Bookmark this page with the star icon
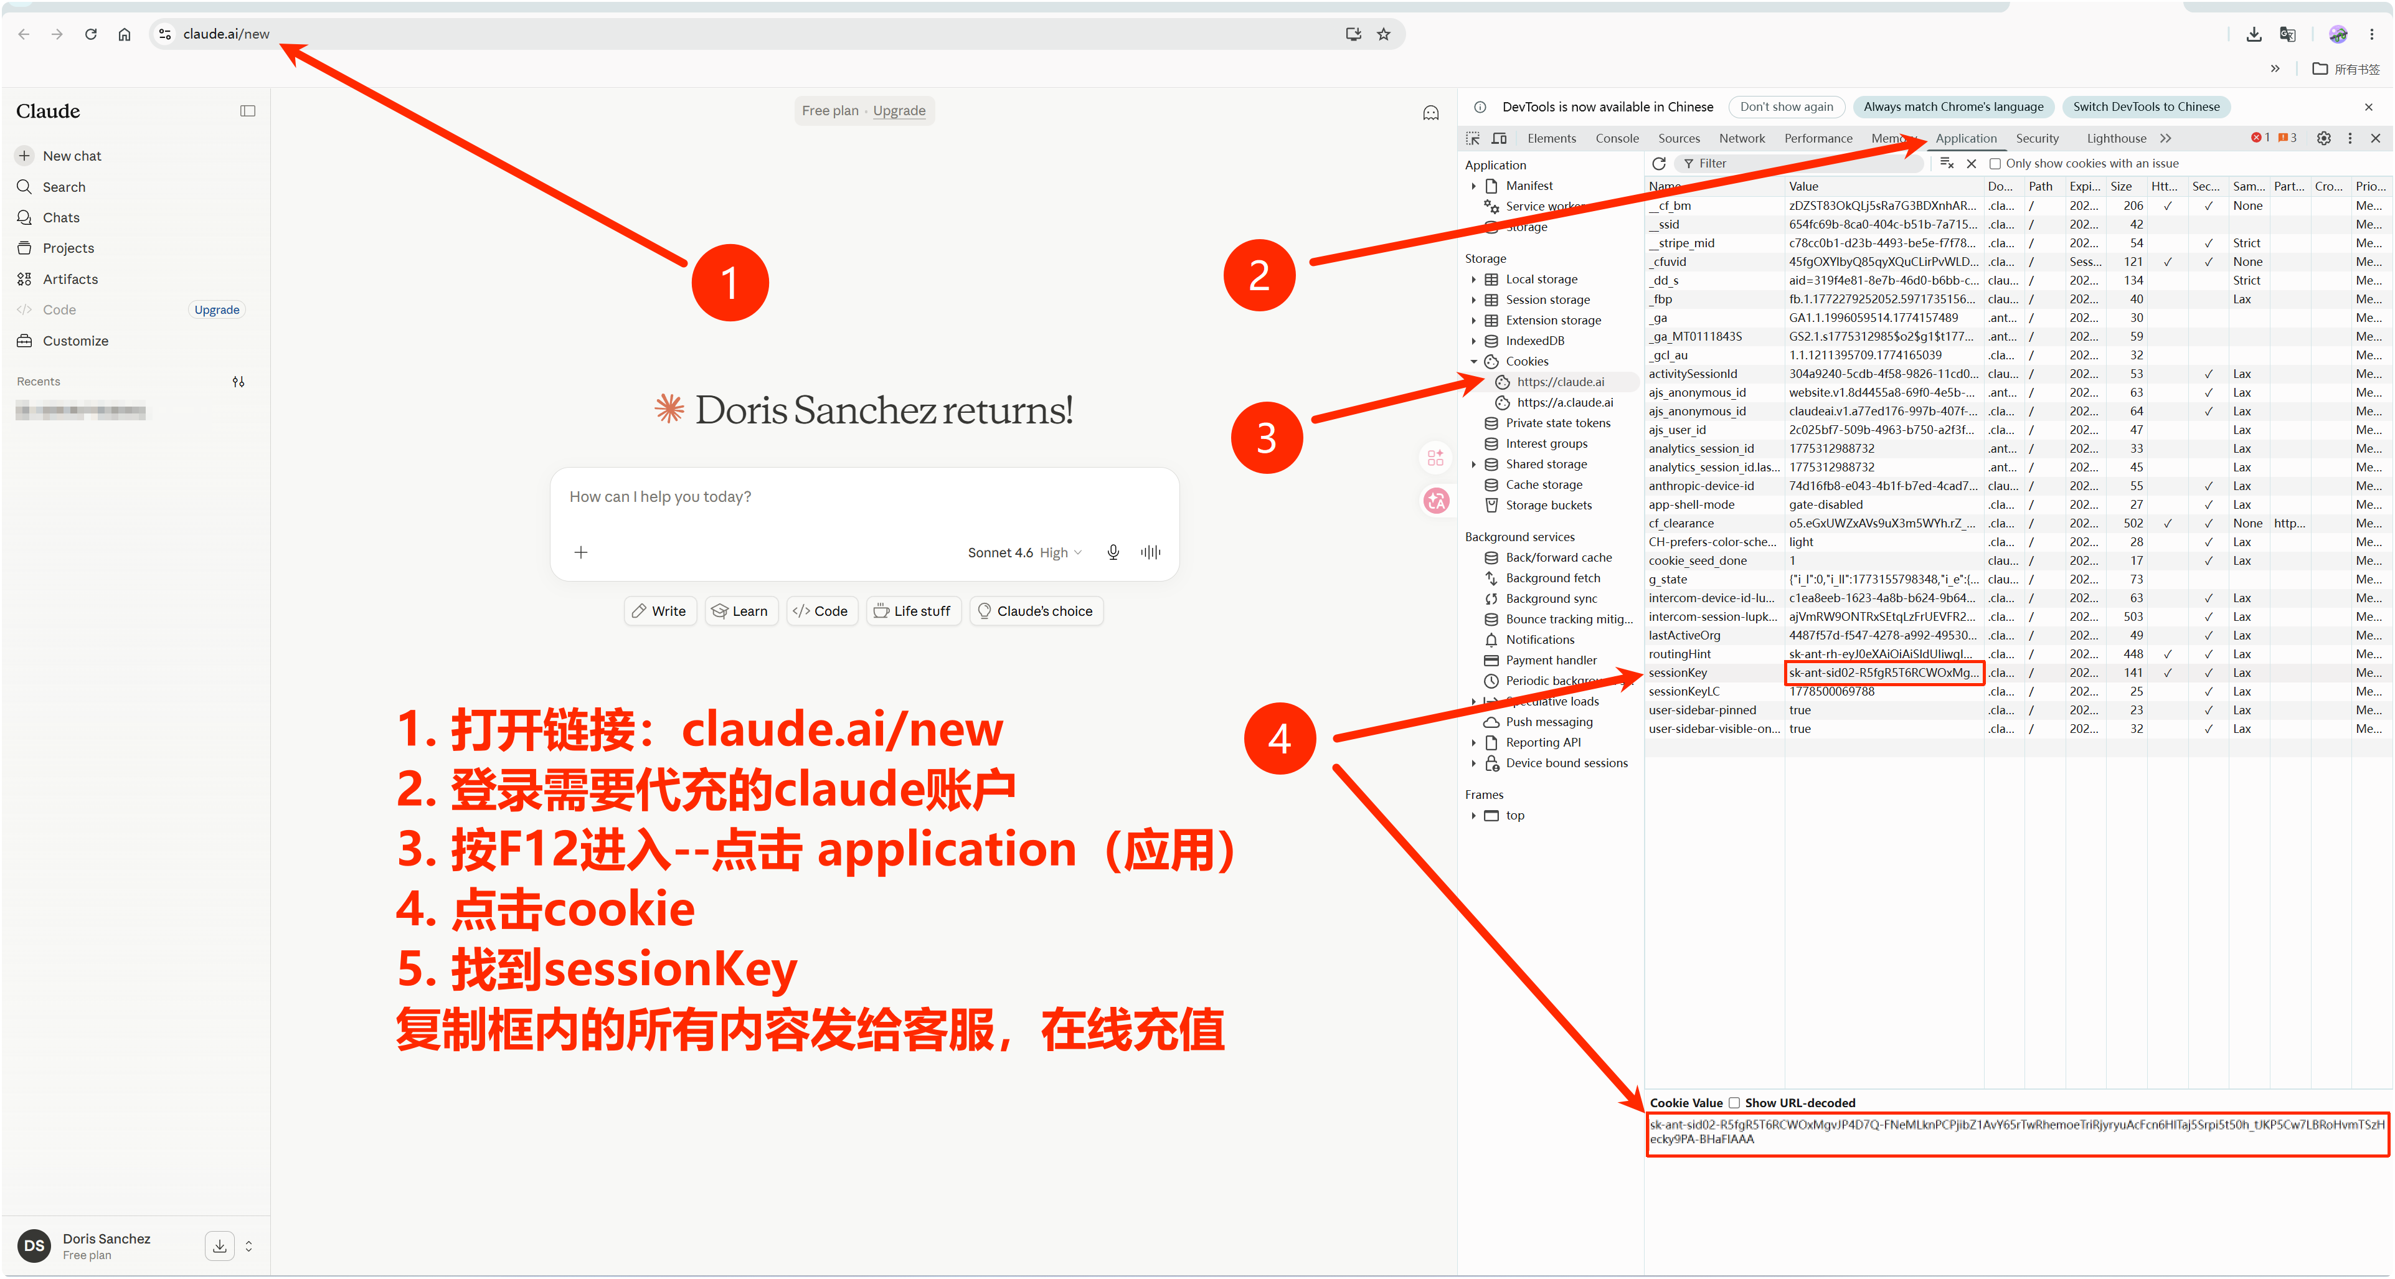The width and height of the screenshot is (2395, 1279). tap(1384, 34)
